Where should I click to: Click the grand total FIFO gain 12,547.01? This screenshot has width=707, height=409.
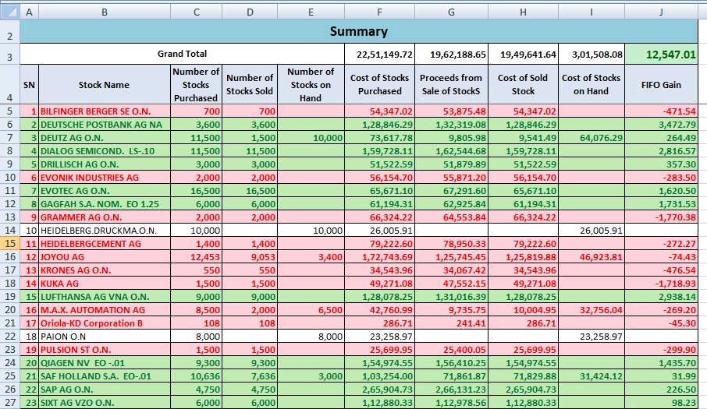click(x=662, y=54)
